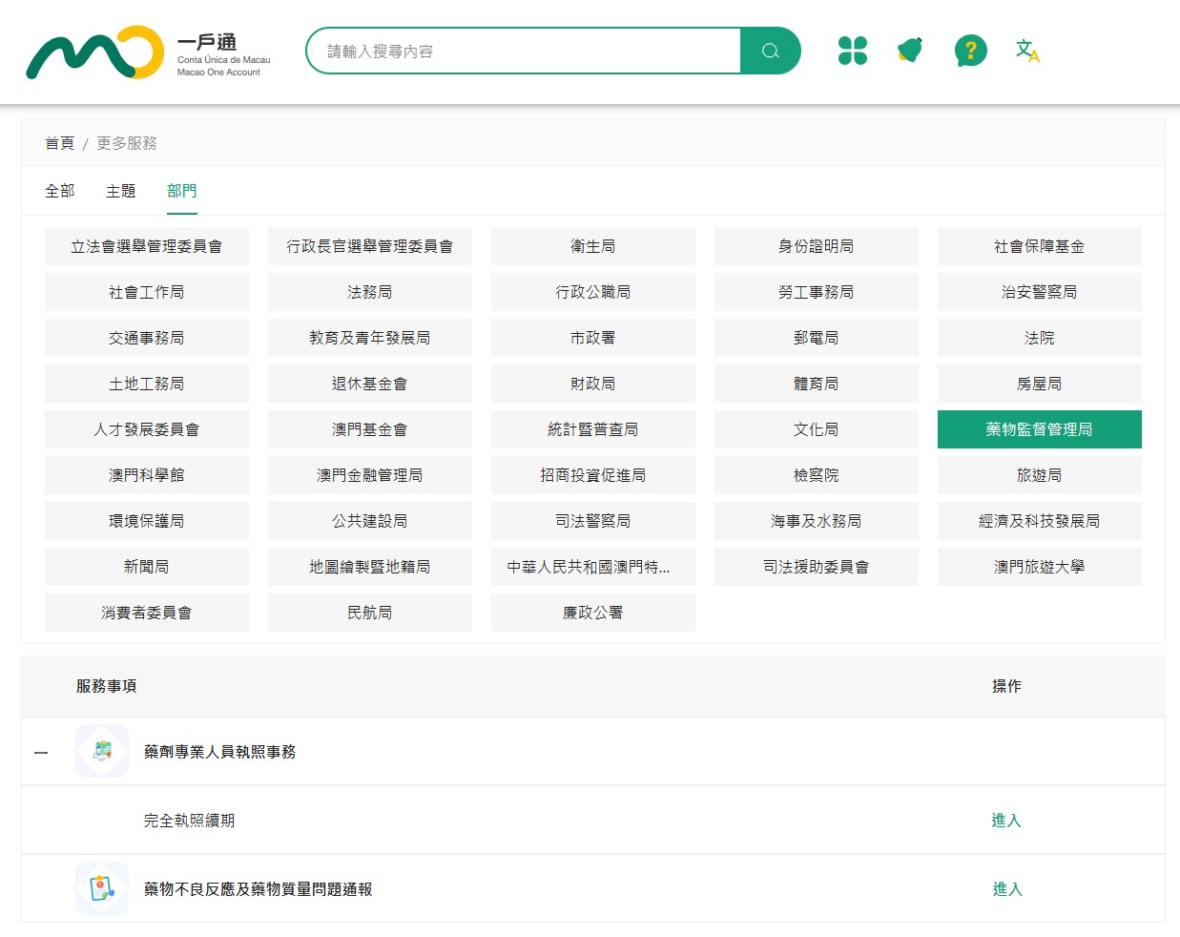Click the Macao One Account logo
This screenshot has height=937, width=1180.
point(148,52)
